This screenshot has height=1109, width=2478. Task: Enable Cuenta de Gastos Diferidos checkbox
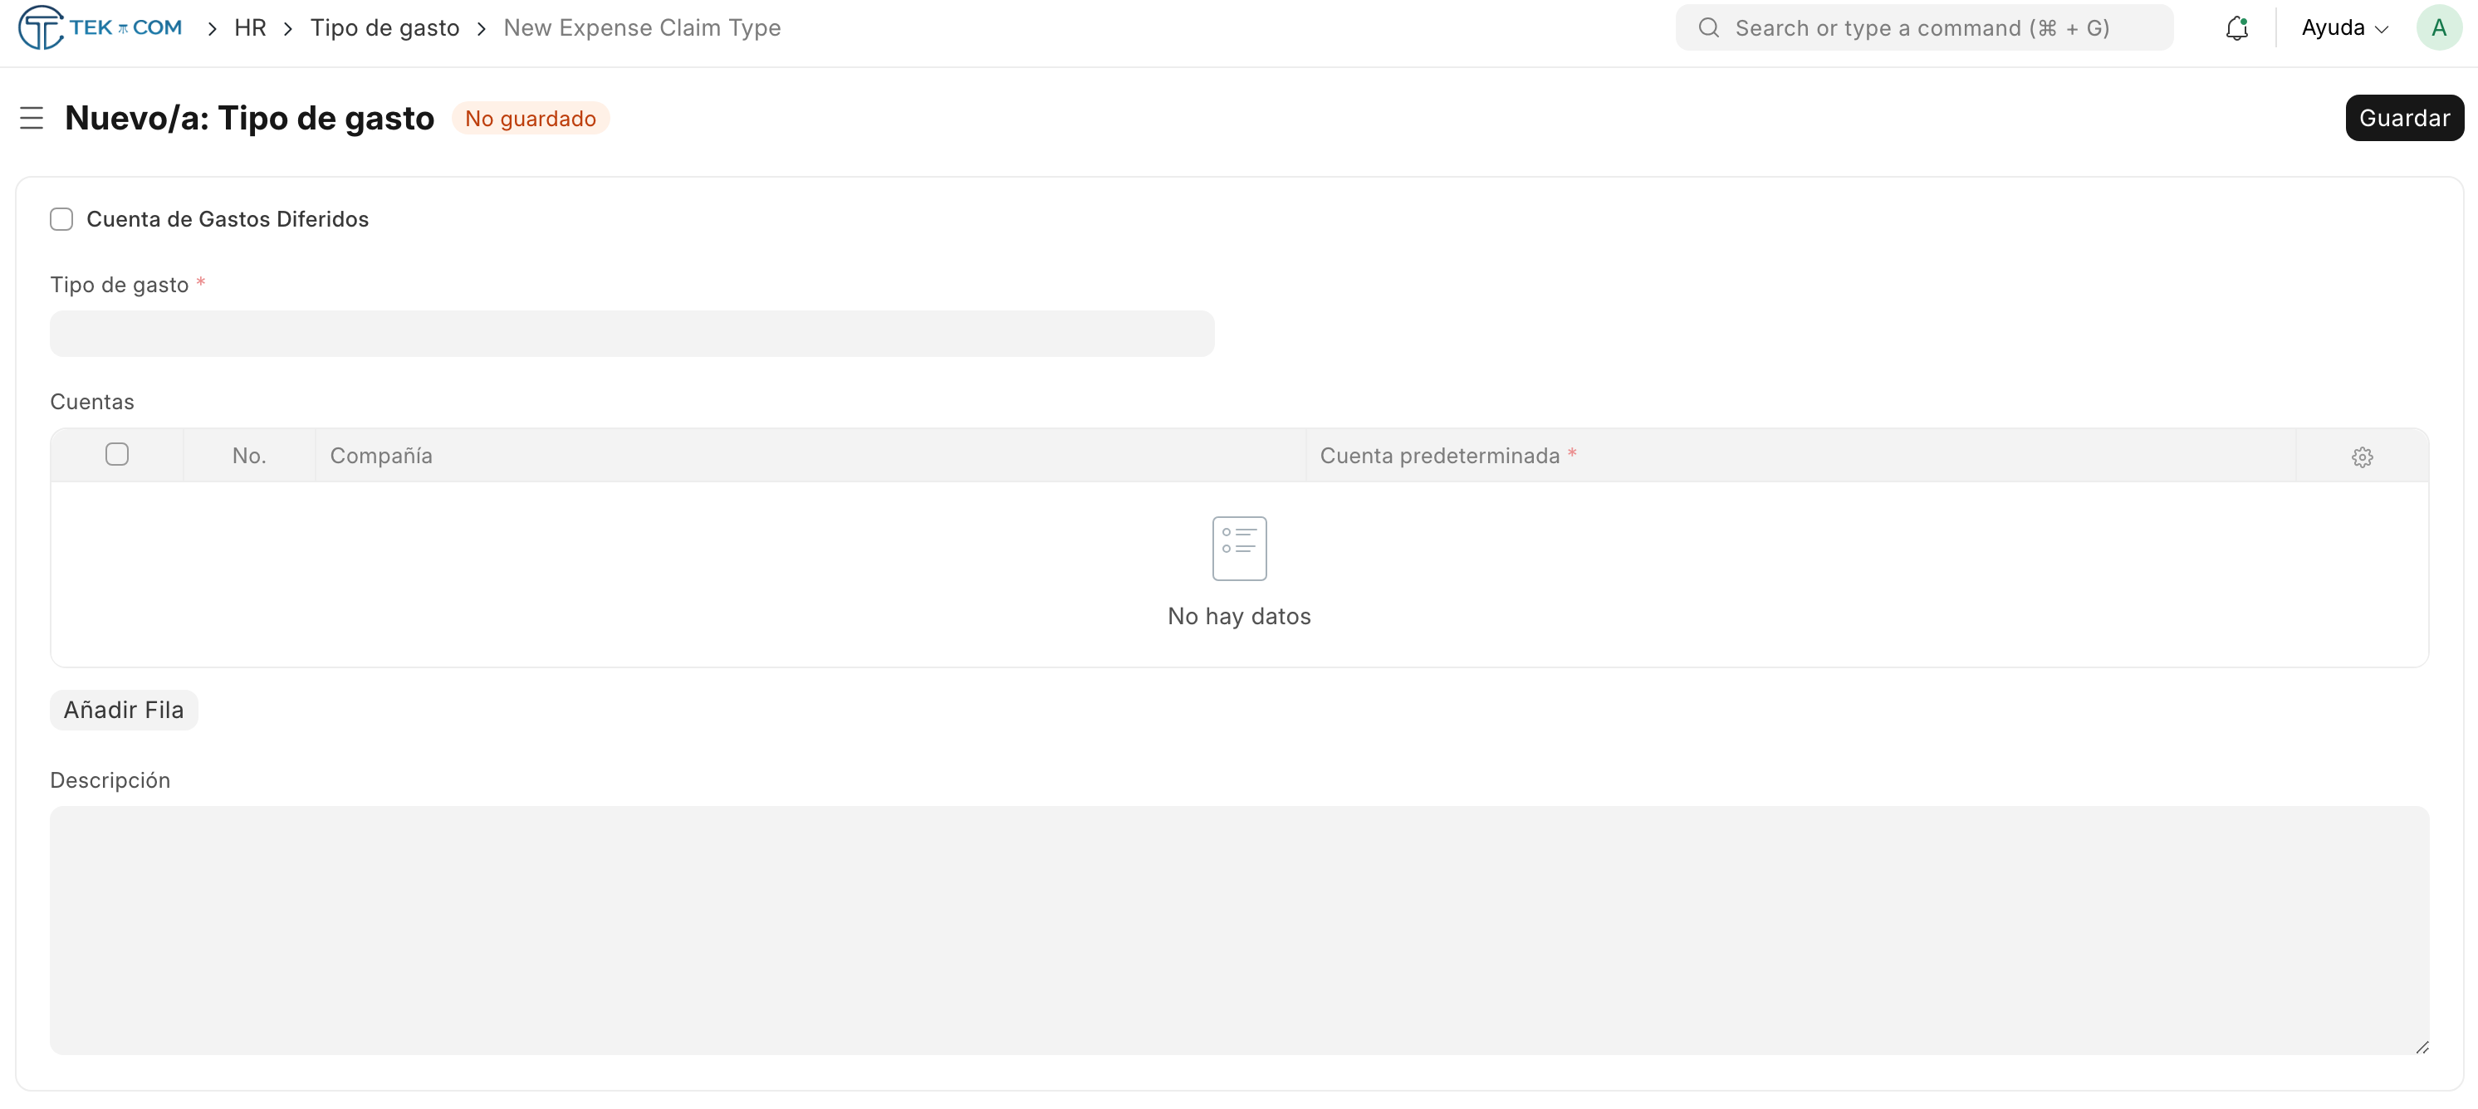pyautogui.click(x=61, y=219)
